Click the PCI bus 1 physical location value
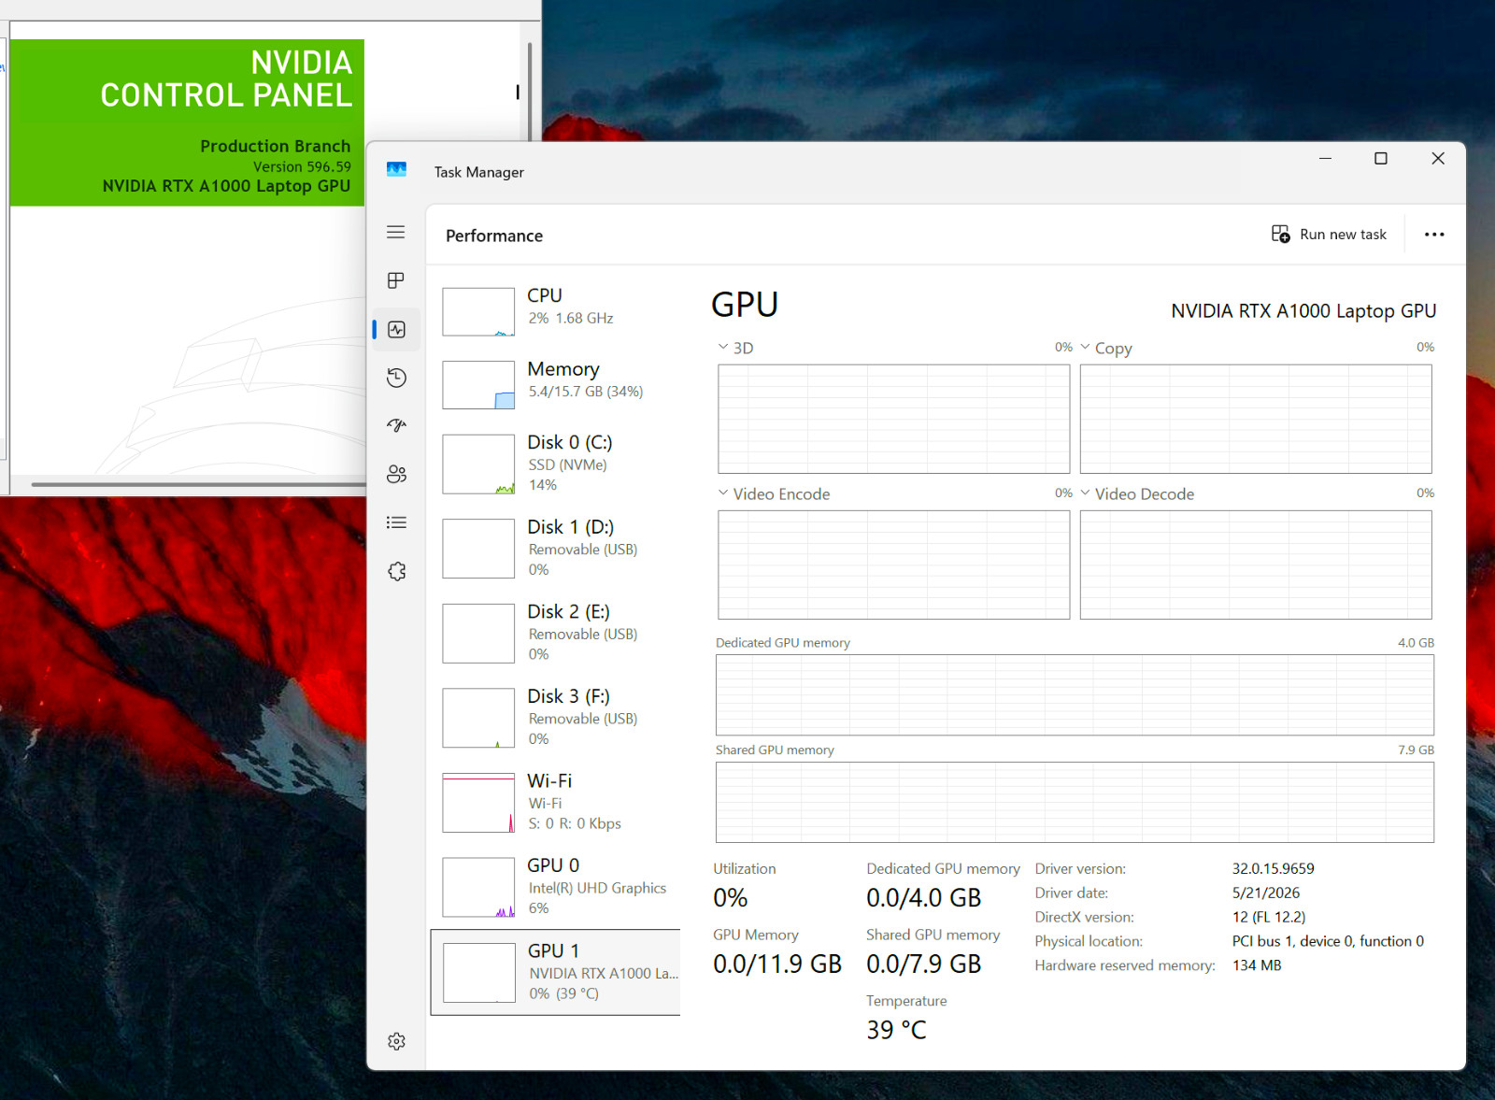The height and width of the screenshot is (1100, 1495). click(1328, 942)
